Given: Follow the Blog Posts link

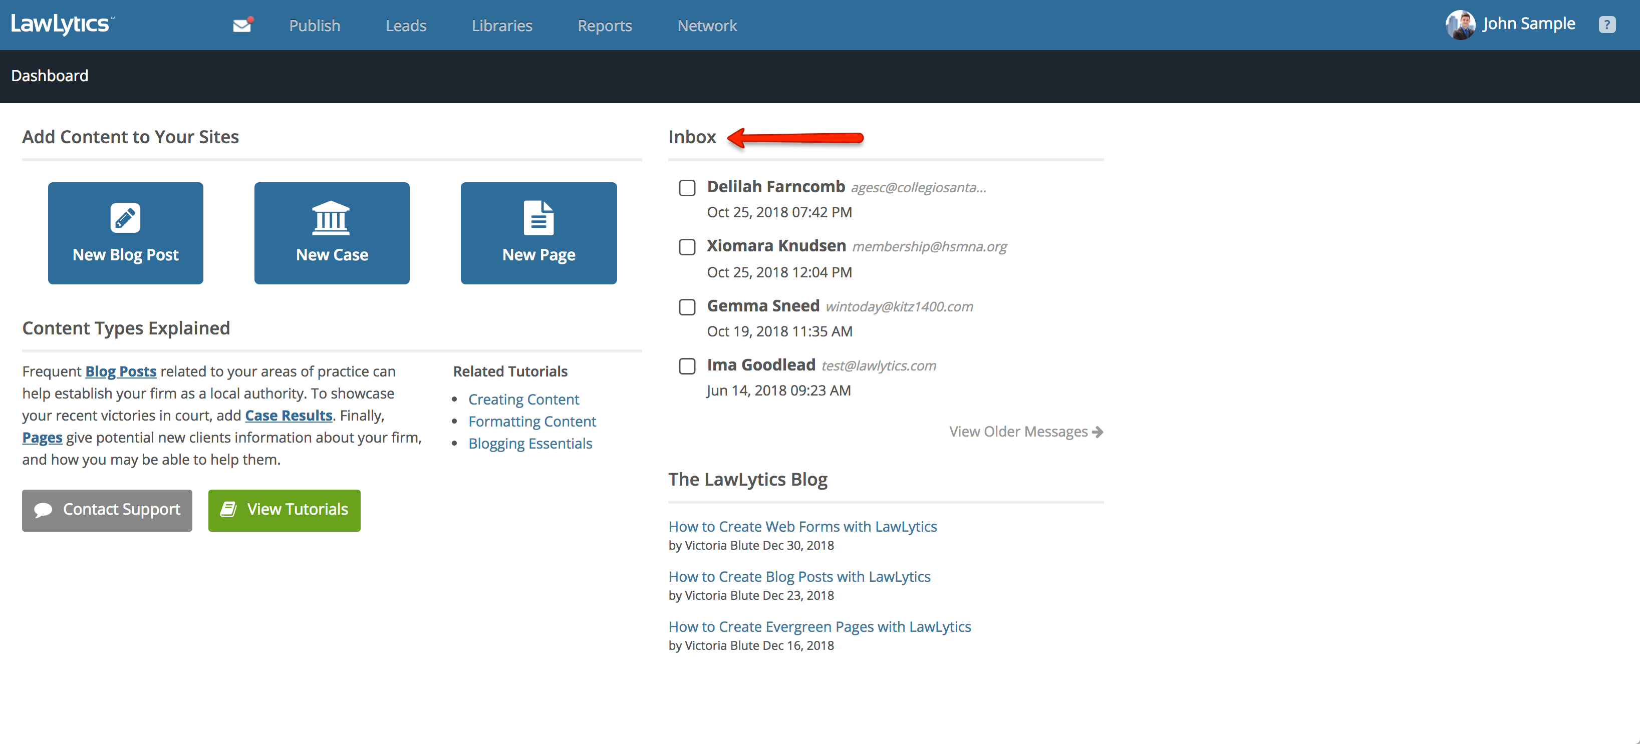Looking at the screenshot, I should tap(121, 371).
